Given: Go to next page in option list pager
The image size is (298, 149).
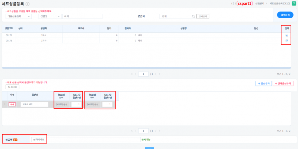Looking at the screenshot, I should [156, 131].
